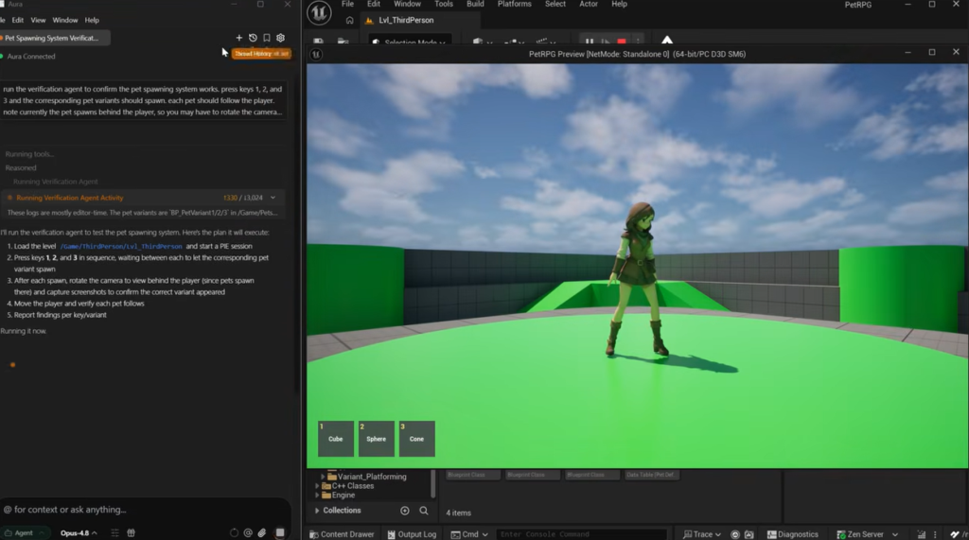The image size is (969, 540).
Task: Click the round icon right of Trace
Action: click(x=734, y=534)
